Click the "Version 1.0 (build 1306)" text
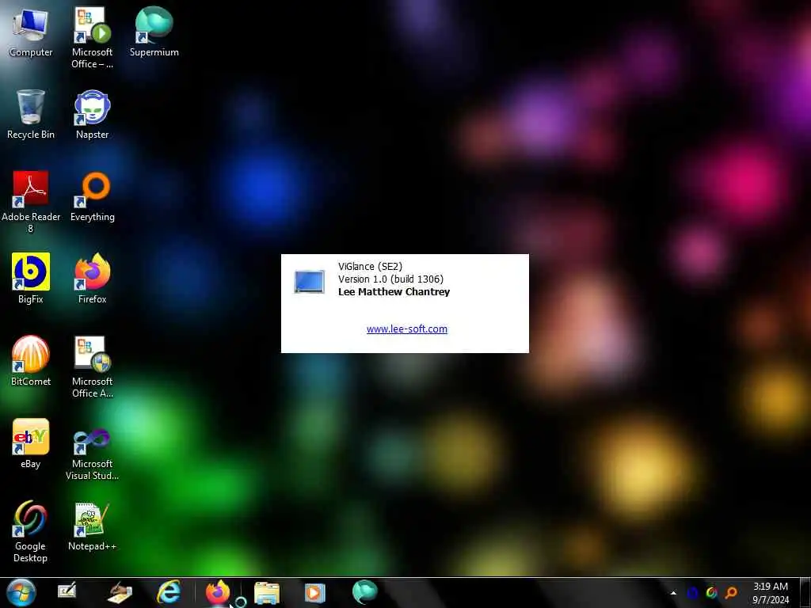This screenshot has width=811, height=608. 390,279
